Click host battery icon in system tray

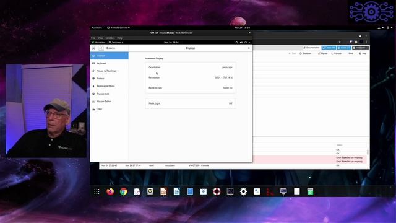pyautogui.click(x=388, y=28)
